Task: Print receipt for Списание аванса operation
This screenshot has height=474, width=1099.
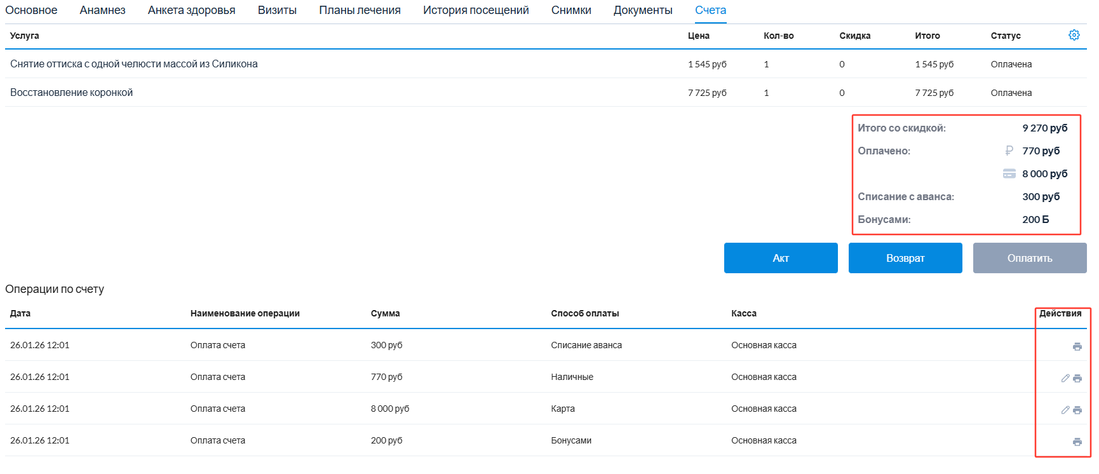Action: click(1077, 346)
